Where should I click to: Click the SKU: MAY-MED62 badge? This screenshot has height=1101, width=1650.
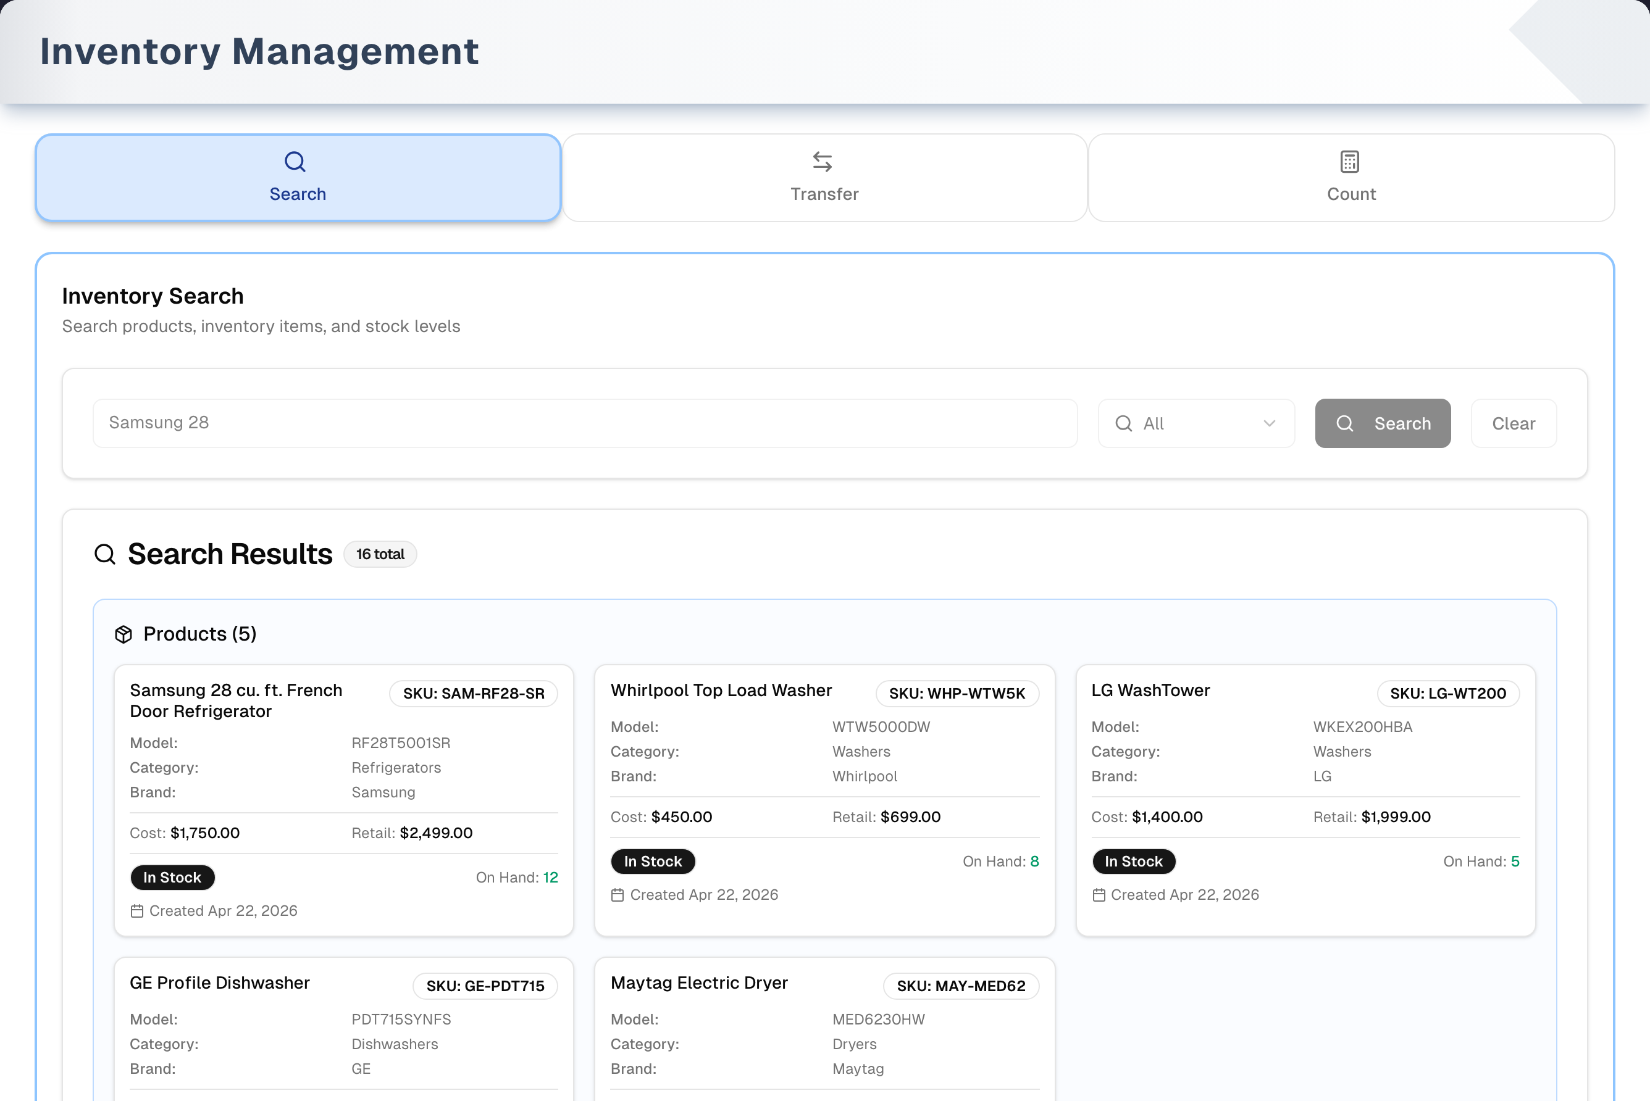point(960,986)
